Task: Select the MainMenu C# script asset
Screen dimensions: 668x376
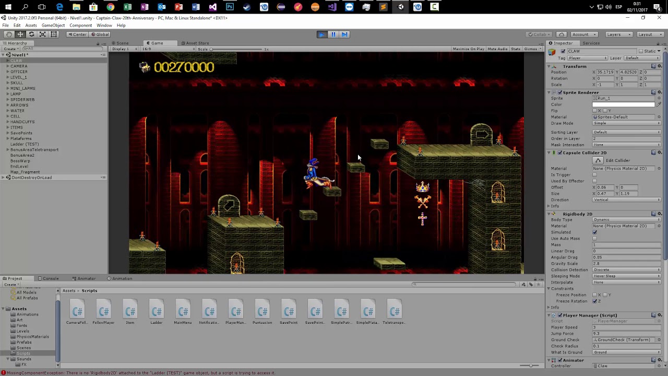Action: 183,312
